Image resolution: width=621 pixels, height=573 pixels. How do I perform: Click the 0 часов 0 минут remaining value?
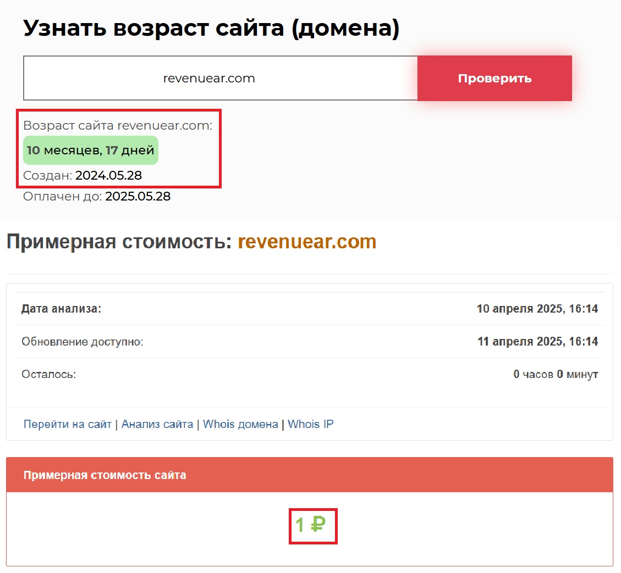pyautogui.click(x=555, y=375)
